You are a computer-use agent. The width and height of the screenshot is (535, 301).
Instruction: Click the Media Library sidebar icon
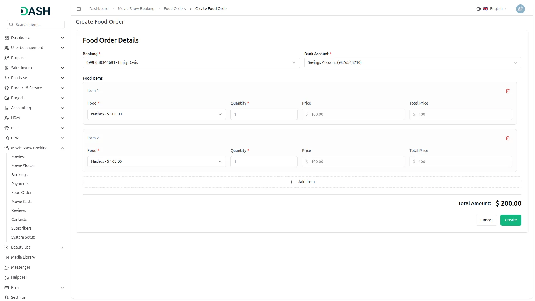tap(6, 257)
